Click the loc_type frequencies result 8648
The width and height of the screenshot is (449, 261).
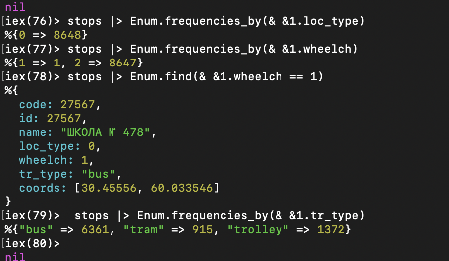tap(71, 35)
